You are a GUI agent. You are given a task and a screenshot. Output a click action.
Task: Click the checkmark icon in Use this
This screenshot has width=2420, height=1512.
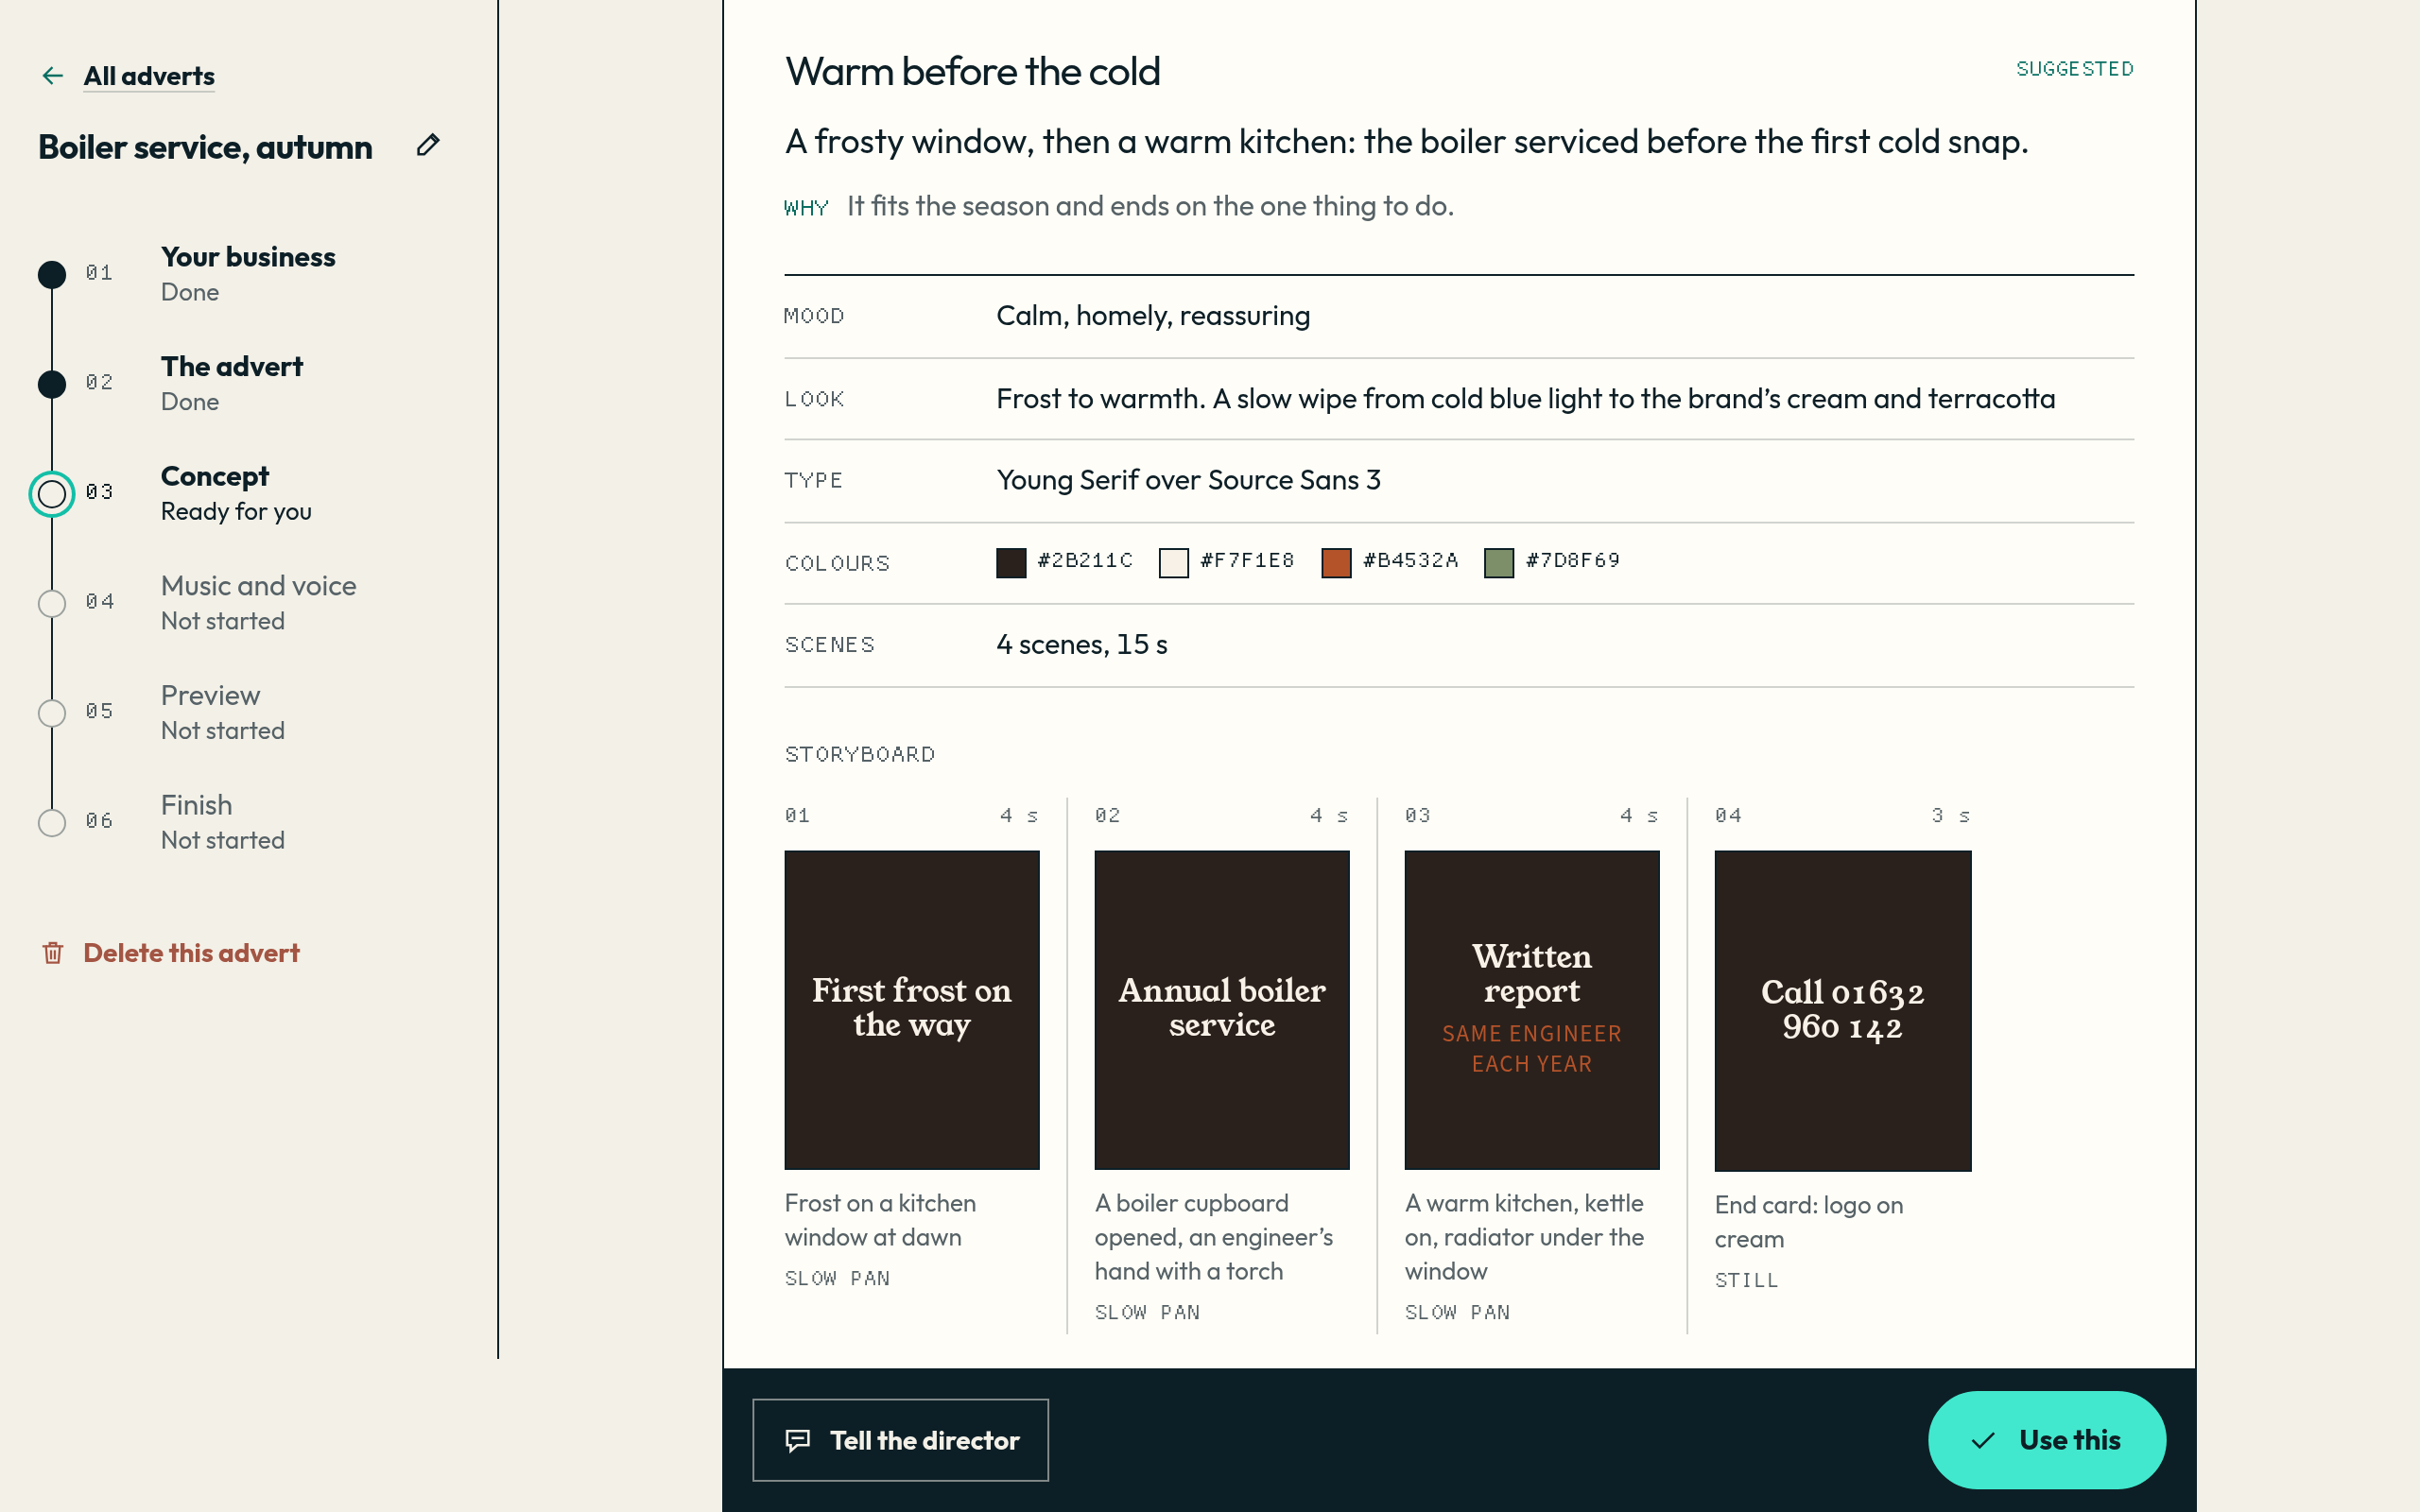pos(1982,1440)
